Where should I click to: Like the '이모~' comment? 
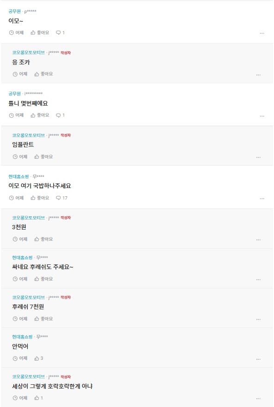tap(40, 33)
